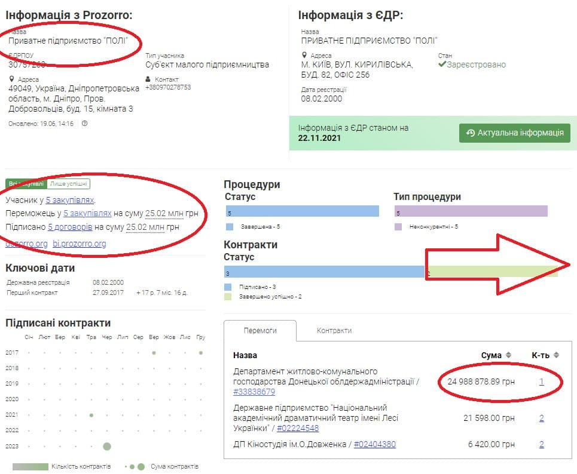Click the ЄДР address location pin icon
Screen dimensions: 577x474
click(305, 56)
